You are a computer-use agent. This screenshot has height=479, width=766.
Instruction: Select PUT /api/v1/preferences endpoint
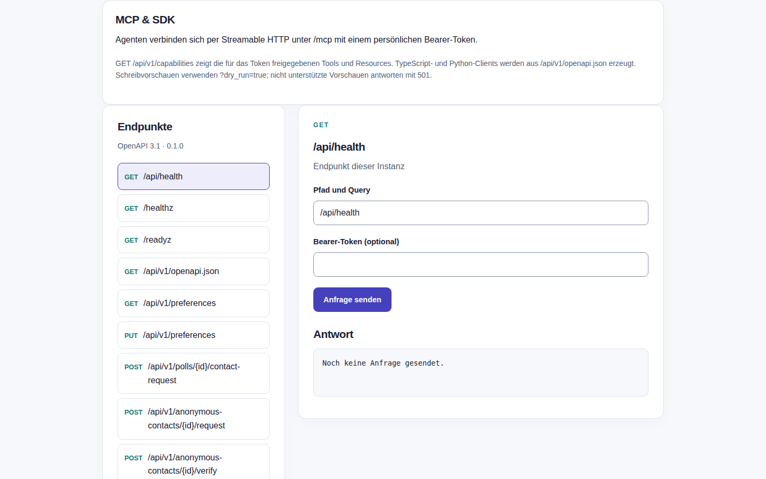coord(194,335)
